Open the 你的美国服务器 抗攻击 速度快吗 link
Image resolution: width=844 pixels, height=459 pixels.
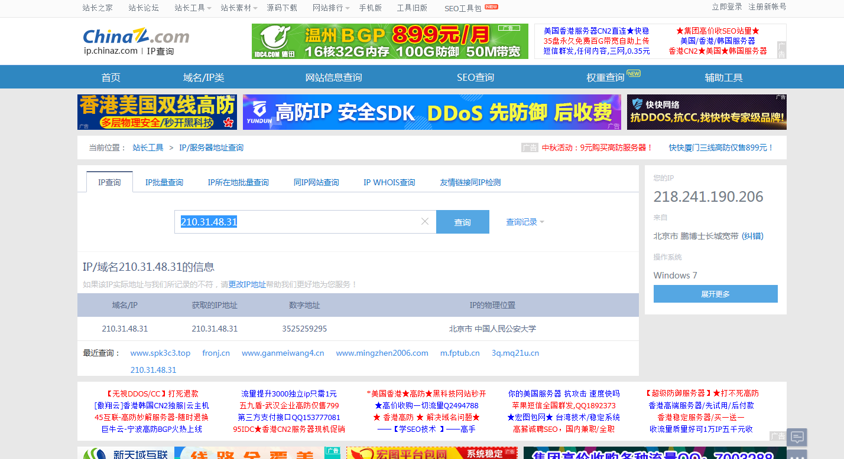pos(564,394)
